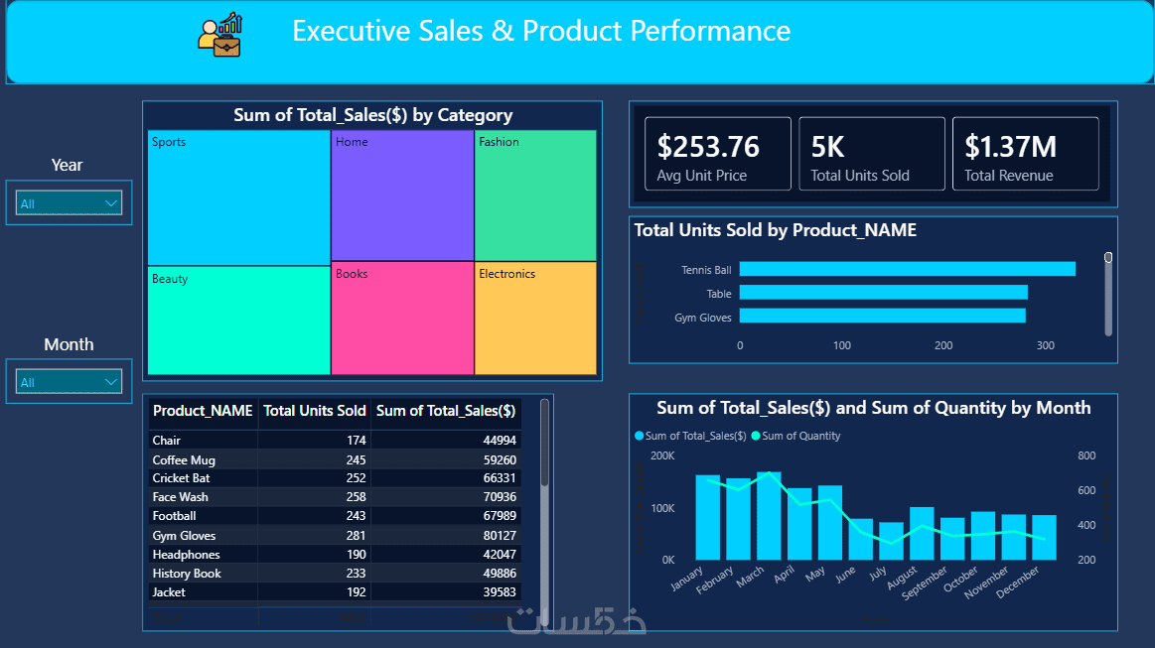Open the Year slicer dropdown
The height and width of the screenshot is (648, 1155).
[69, 203]
